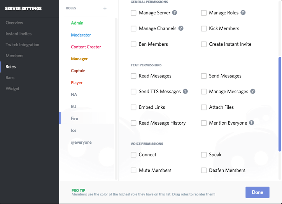Click help icon beside Manage Server
282x204 pixels.
pos(175,13)
